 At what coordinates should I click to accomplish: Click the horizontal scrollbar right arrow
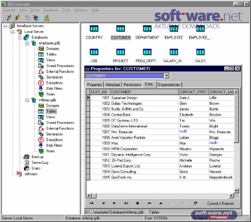pyautogui.click(x=231, y=195)
